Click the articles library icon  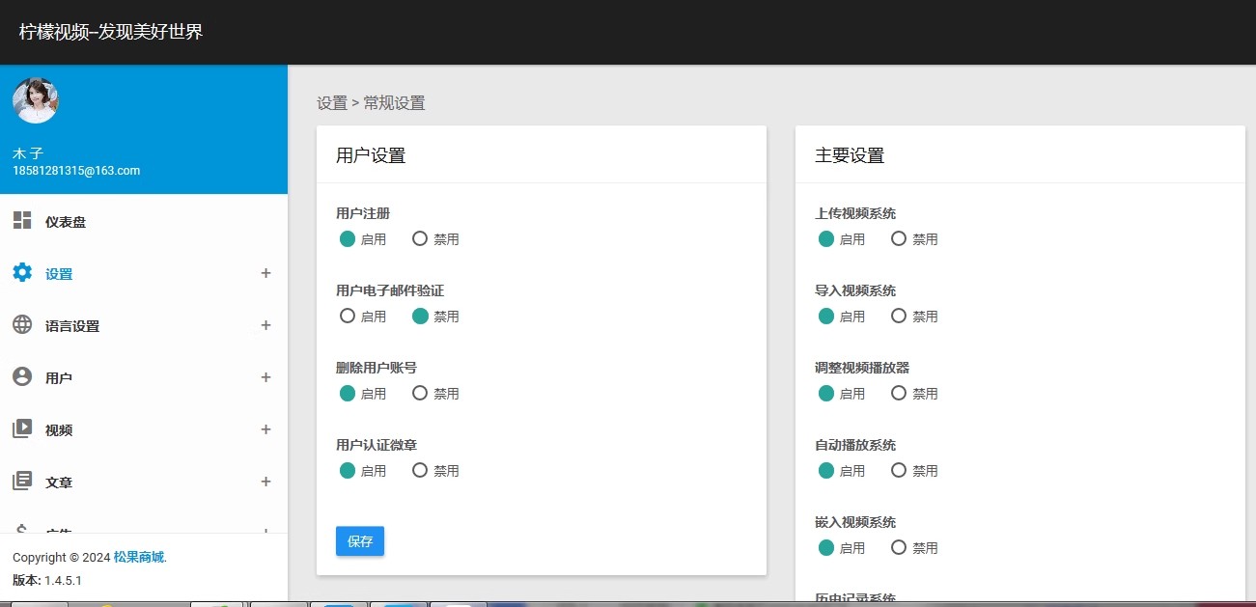[x=22, y=482]
